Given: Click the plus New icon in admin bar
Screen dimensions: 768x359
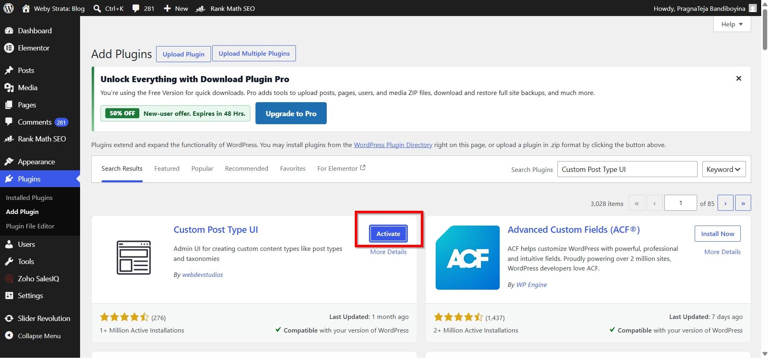Looking at the screenshot, I should (x=167, y=8).
